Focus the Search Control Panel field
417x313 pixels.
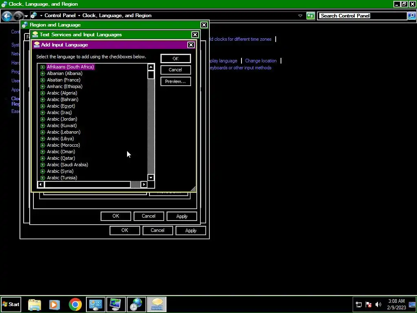362,16
